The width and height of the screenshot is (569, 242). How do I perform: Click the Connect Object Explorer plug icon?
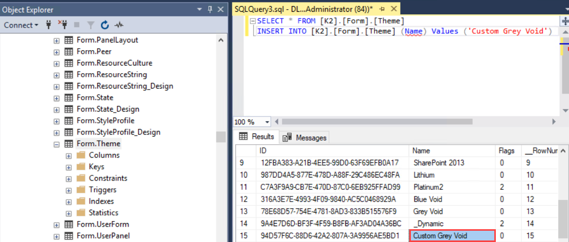point(49,25)
